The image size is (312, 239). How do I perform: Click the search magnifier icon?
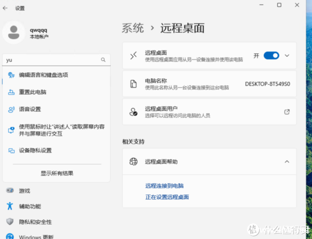pos(103,60)
